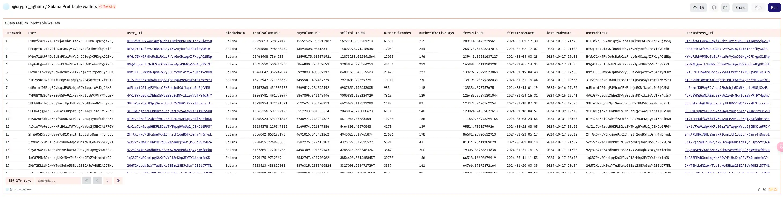Click the numberOfTrades column header

tap(397, 33)
